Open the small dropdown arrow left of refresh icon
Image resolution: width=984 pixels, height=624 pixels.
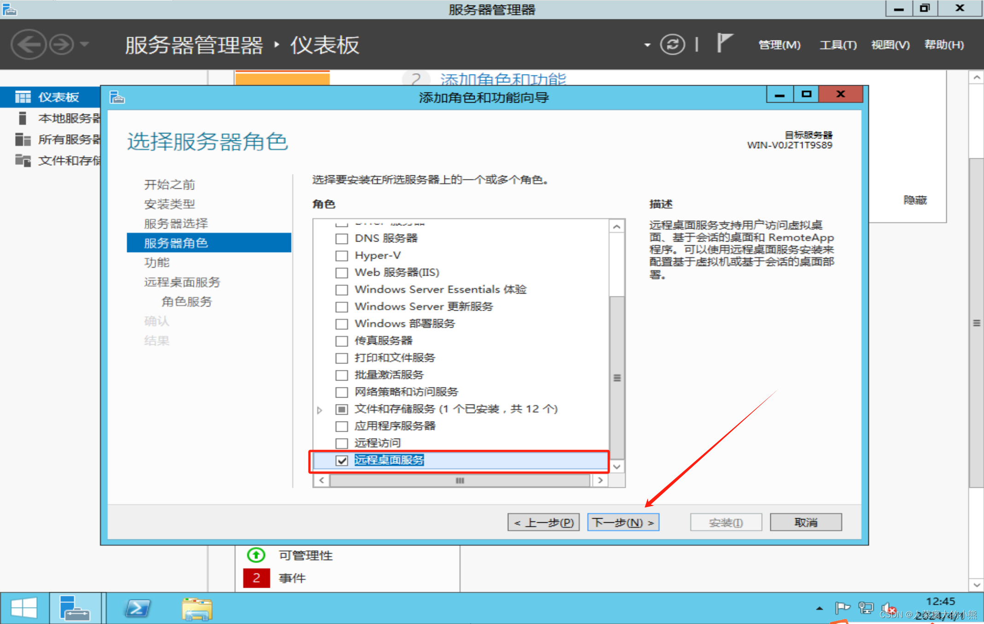pyautogui.click(x=647, y=45)
